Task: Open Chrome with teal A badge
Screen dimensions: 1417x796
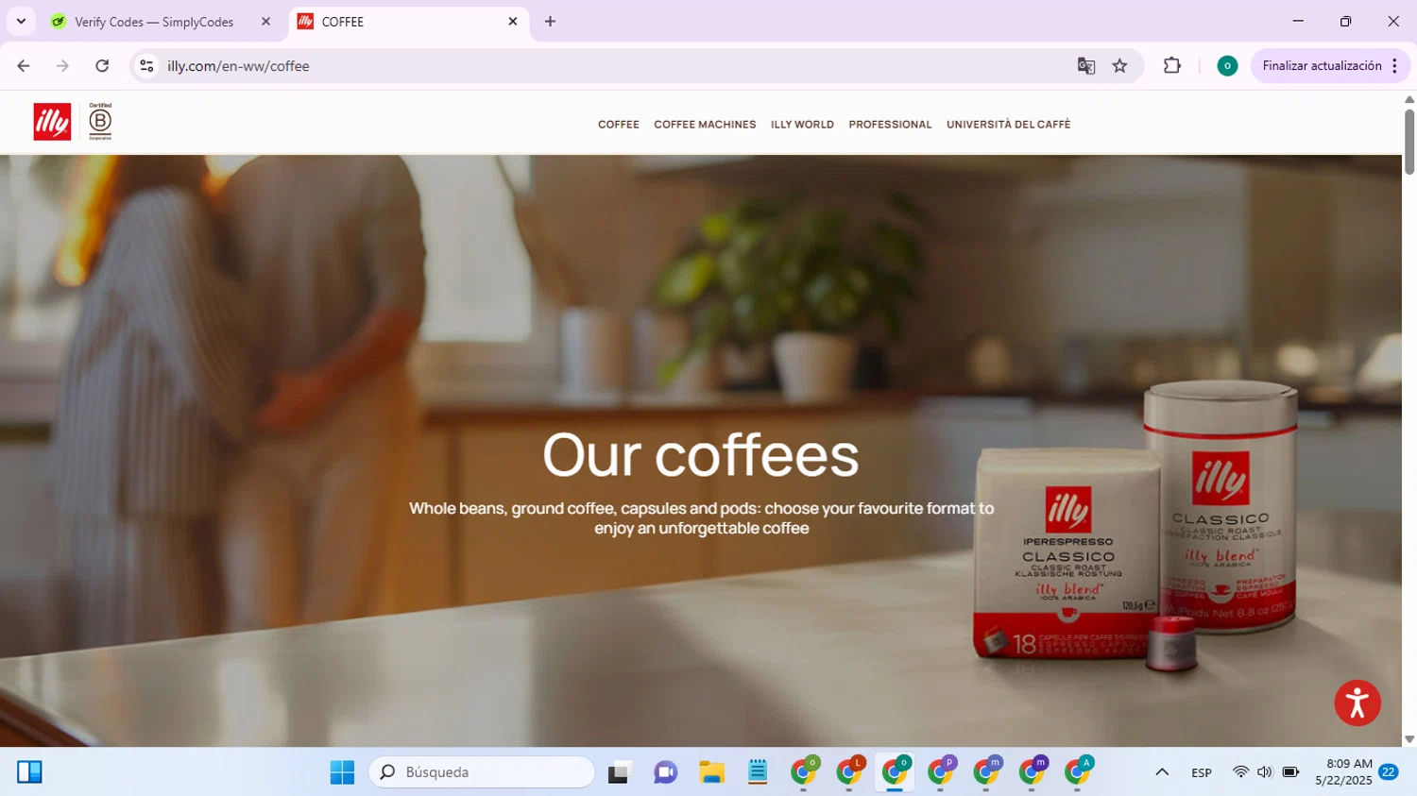Action: 1078,772
